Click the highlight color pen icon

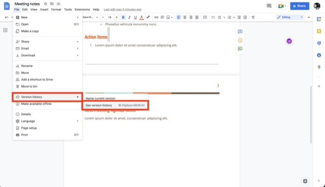(148, 17)
